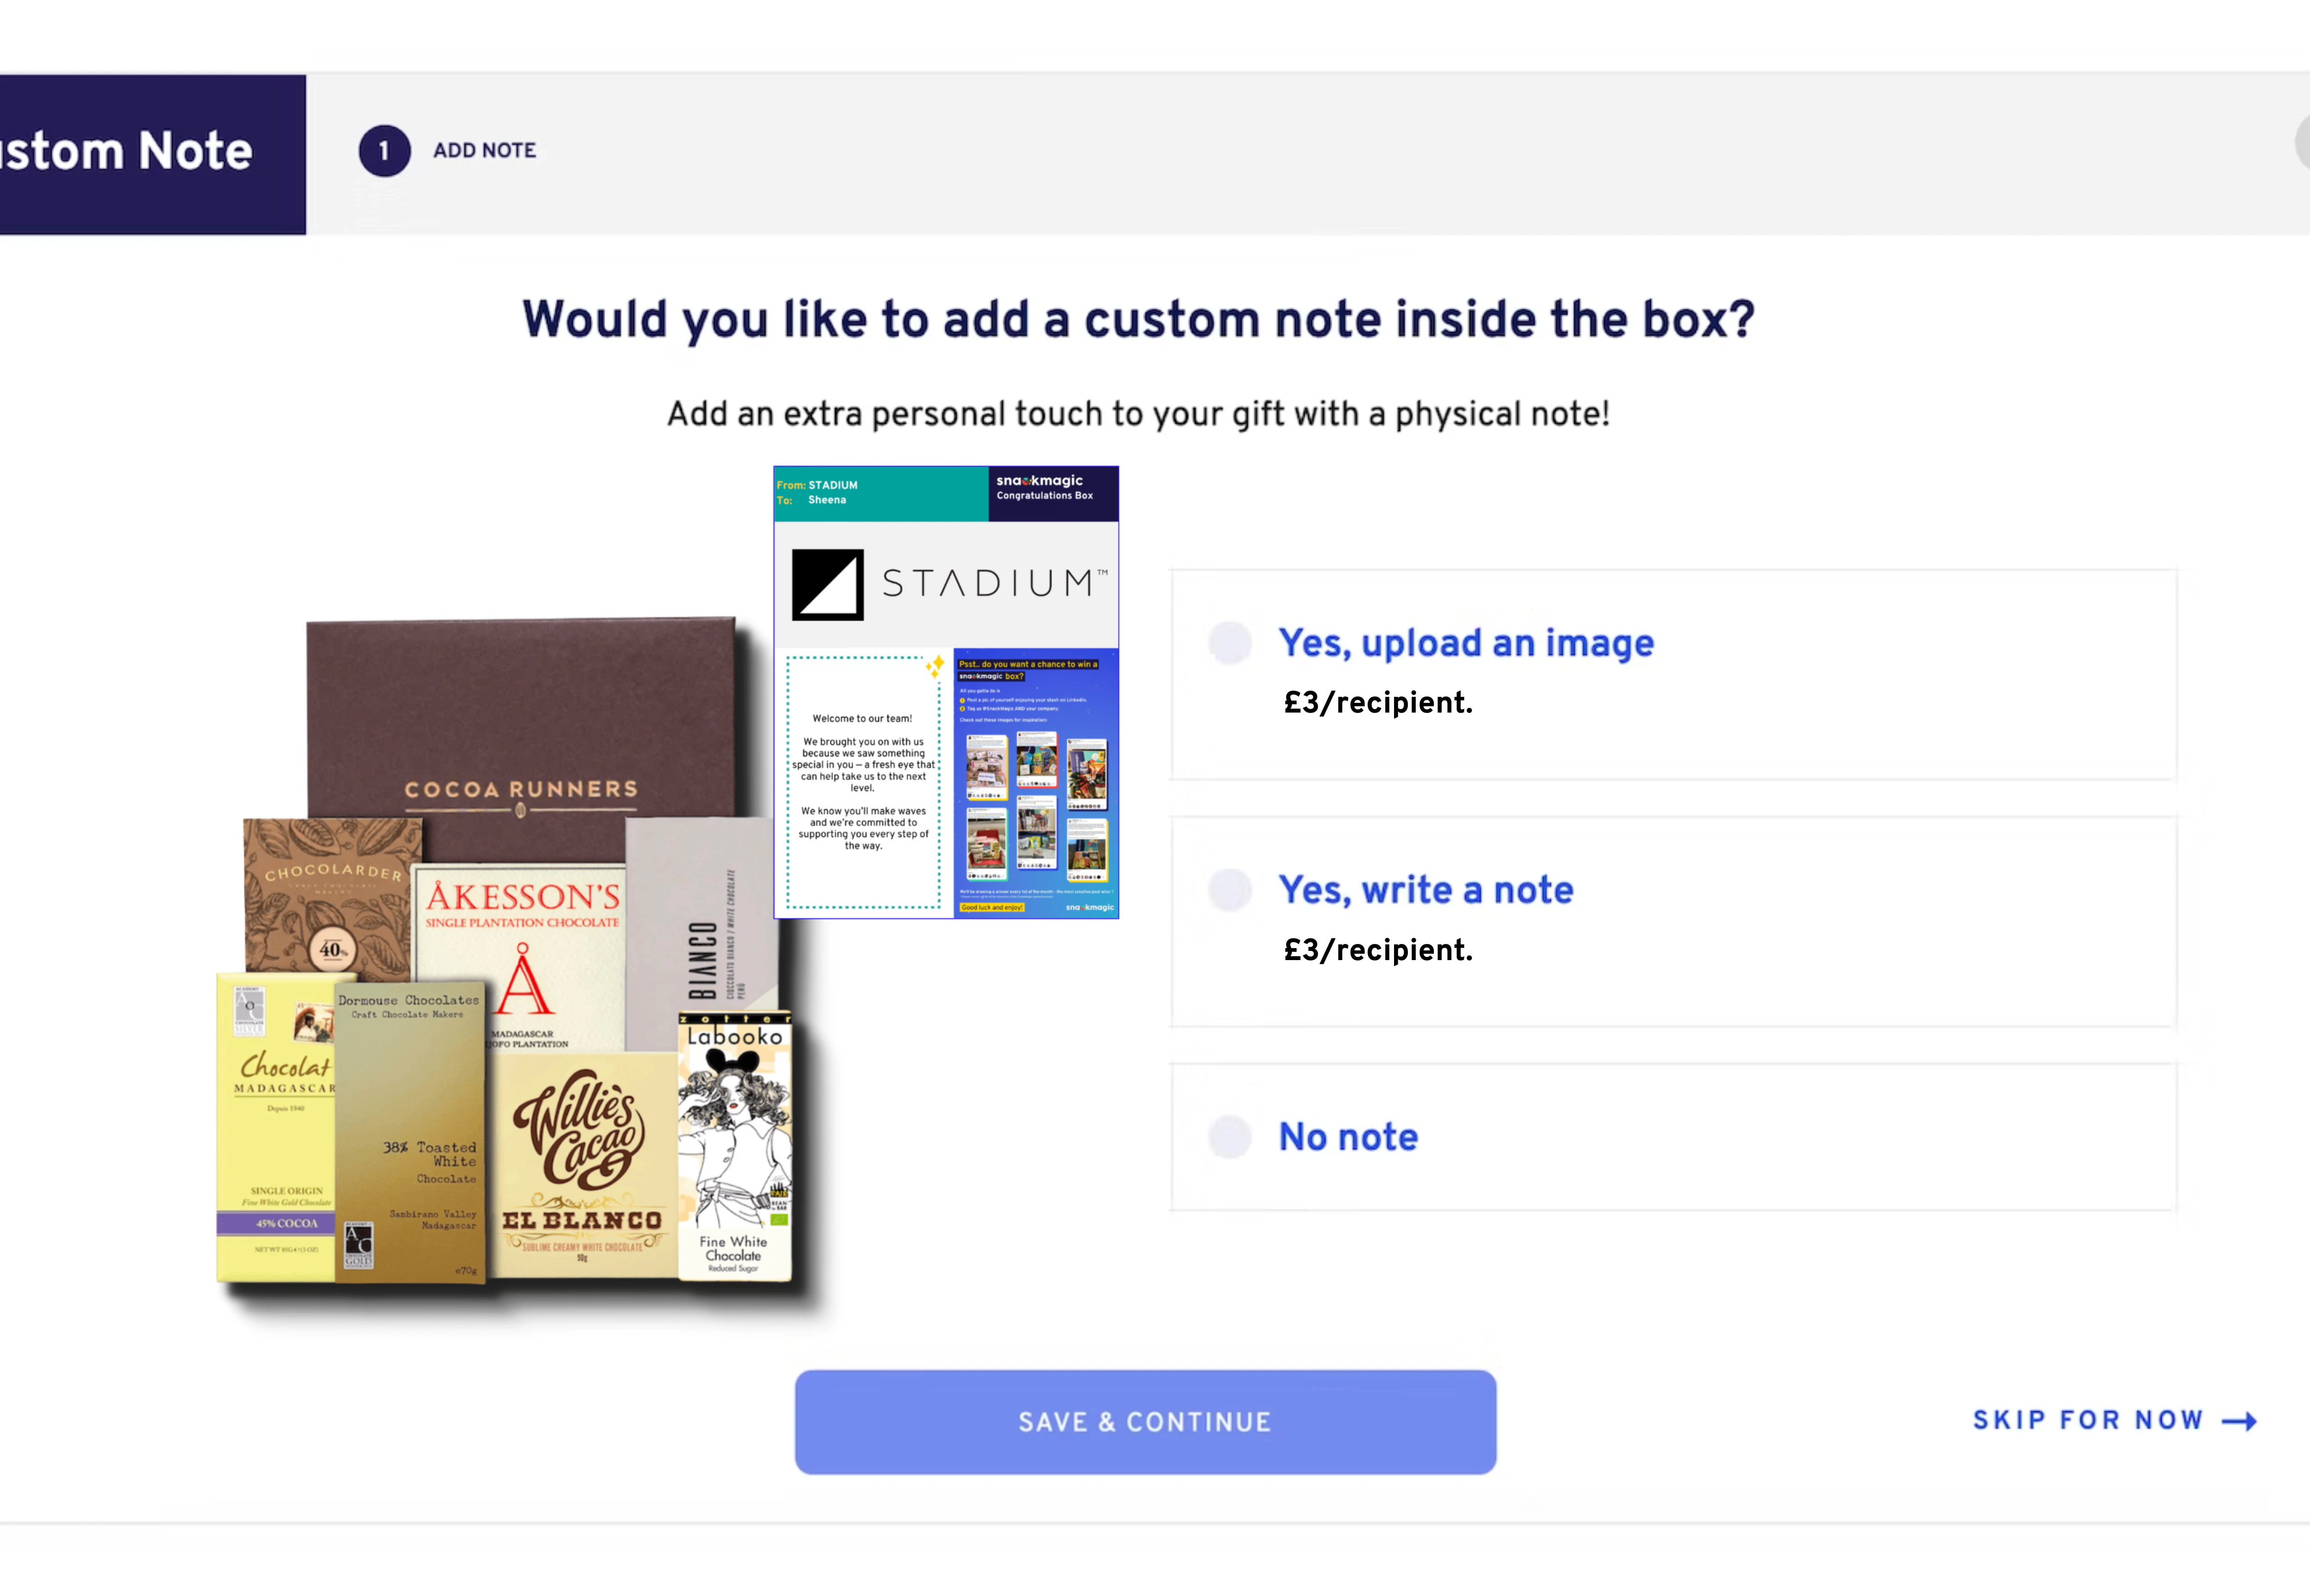Click the Save & Continue button
2310x1596 pixels.
[1145, 1421]
